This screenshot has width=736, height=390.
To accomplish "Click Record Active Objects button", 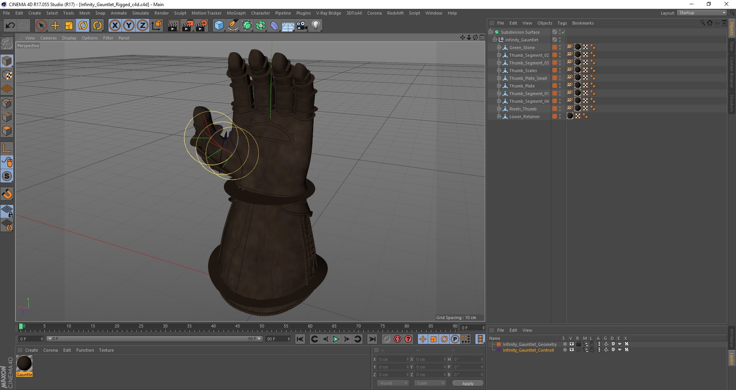I will pyautogui.click(x=386, y=339).
